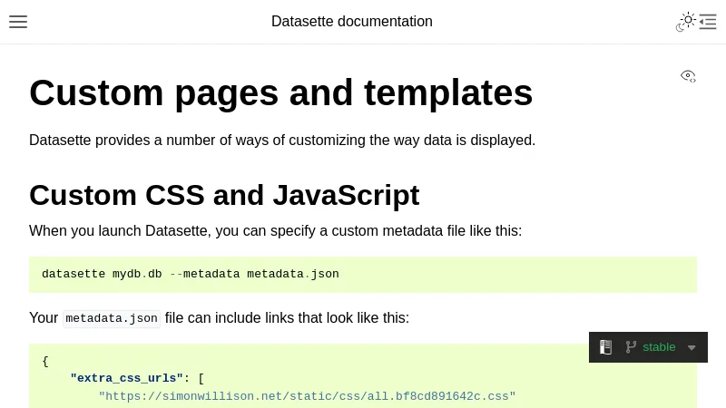This screenshot has width=726, height=408.
Task: Click the intro paragraph about customizing data display
Action: tap(281, 141)
